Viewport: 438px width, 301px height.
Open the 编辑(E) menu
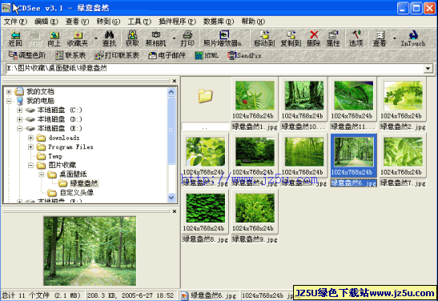click(46, 22)
